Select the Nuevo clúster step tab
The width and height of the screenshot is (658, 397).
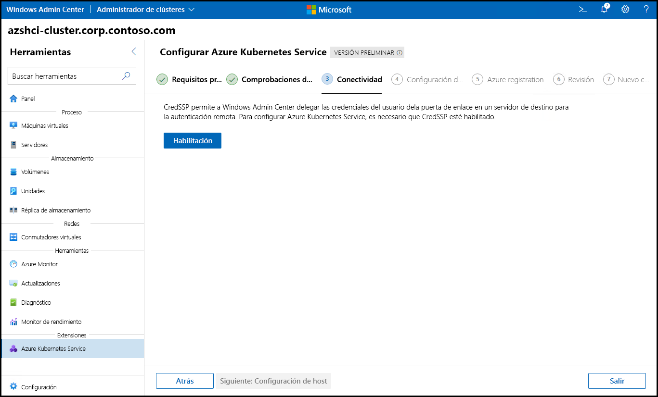click(627, 80)
